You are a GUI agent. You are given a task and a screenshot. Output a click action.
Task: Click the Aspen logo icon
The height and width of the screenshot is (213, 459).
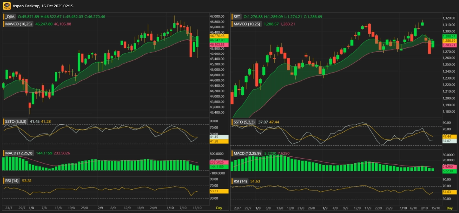pos(7,6)
